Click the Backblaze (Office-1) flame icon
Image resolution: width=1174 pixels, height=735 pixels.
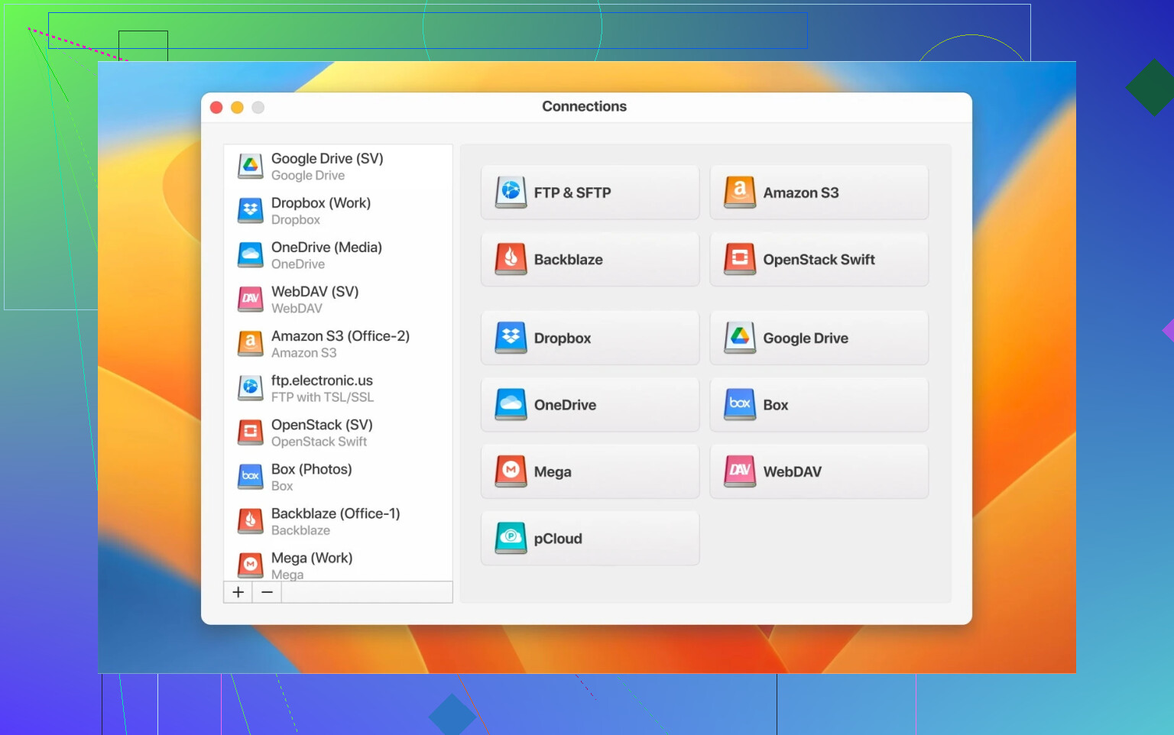coord(250,521)
